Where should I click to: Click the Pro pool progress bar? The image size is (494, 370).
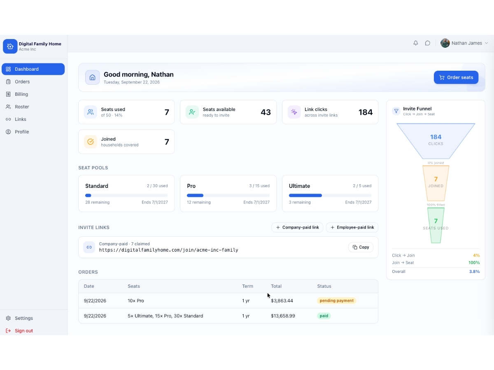pos(228,196)
